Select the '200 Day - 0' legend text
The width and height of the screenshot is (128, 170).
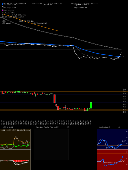[9, 11]
